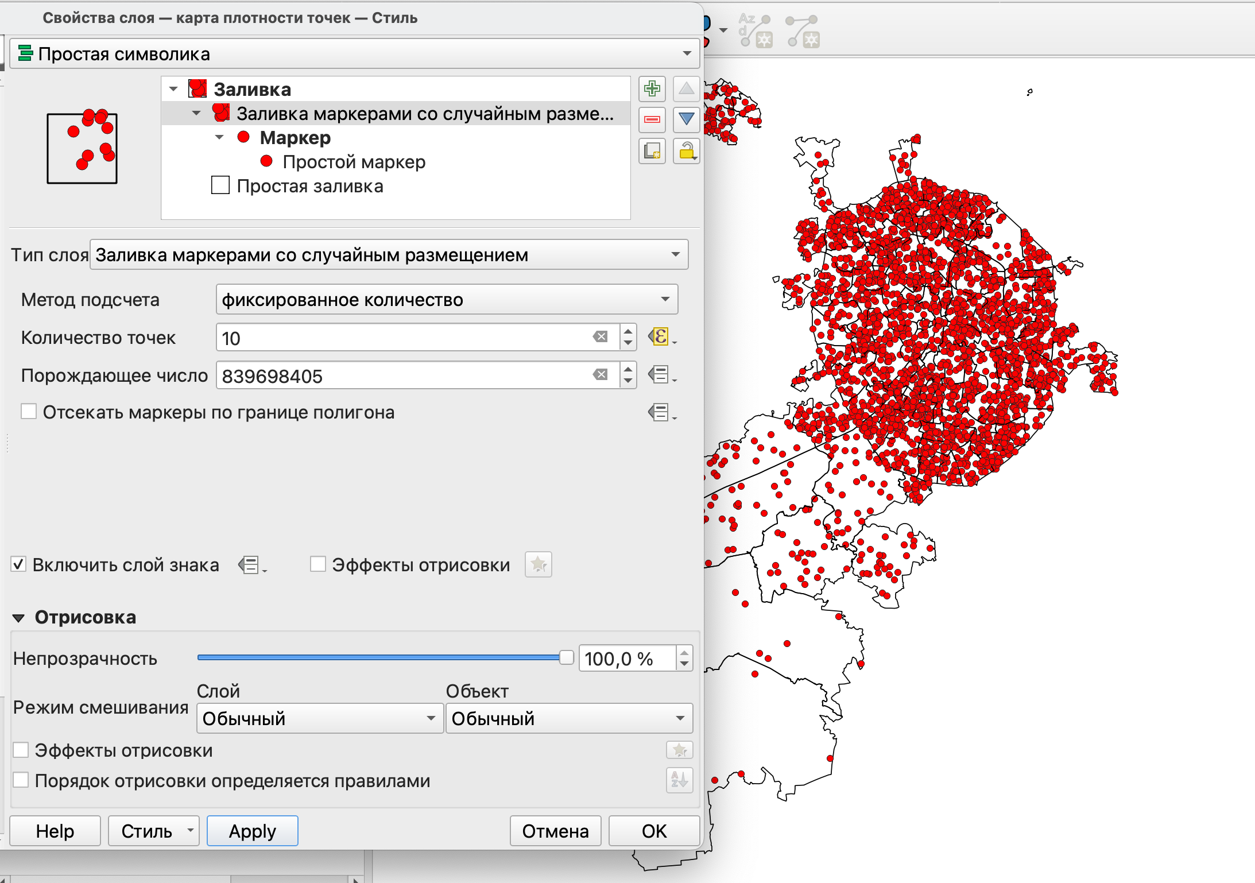
Task: Click the symbol levels sort icon
Action: point(680,780)
